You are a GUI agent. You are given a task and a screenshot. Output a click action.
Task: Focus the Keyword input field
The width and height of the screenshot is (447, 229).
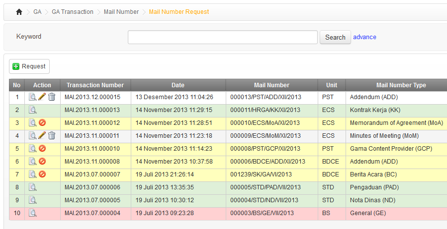(222, 37)
